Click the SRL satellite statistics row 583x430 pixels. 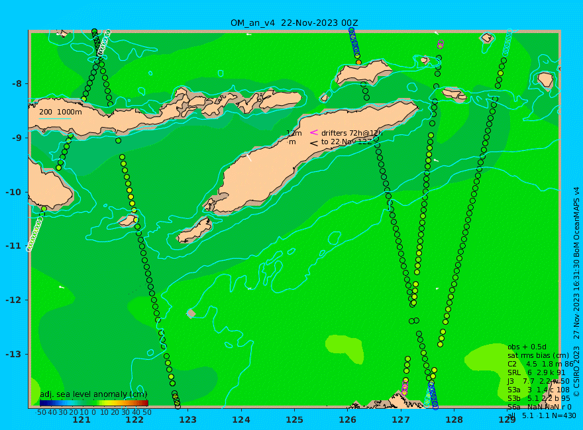pyautogui.click(x=537, y=372)
